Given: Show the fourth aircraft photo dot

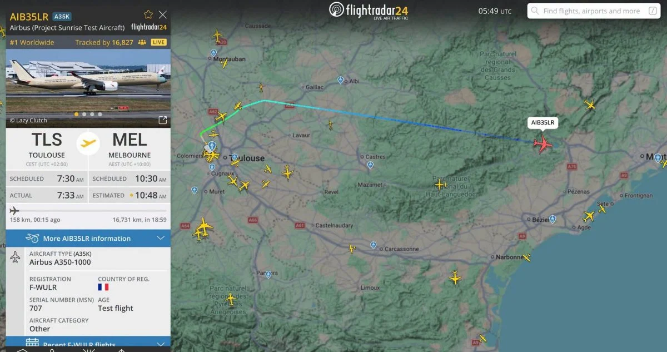Looking at the screenshot, I should click(x=100, y=114).
